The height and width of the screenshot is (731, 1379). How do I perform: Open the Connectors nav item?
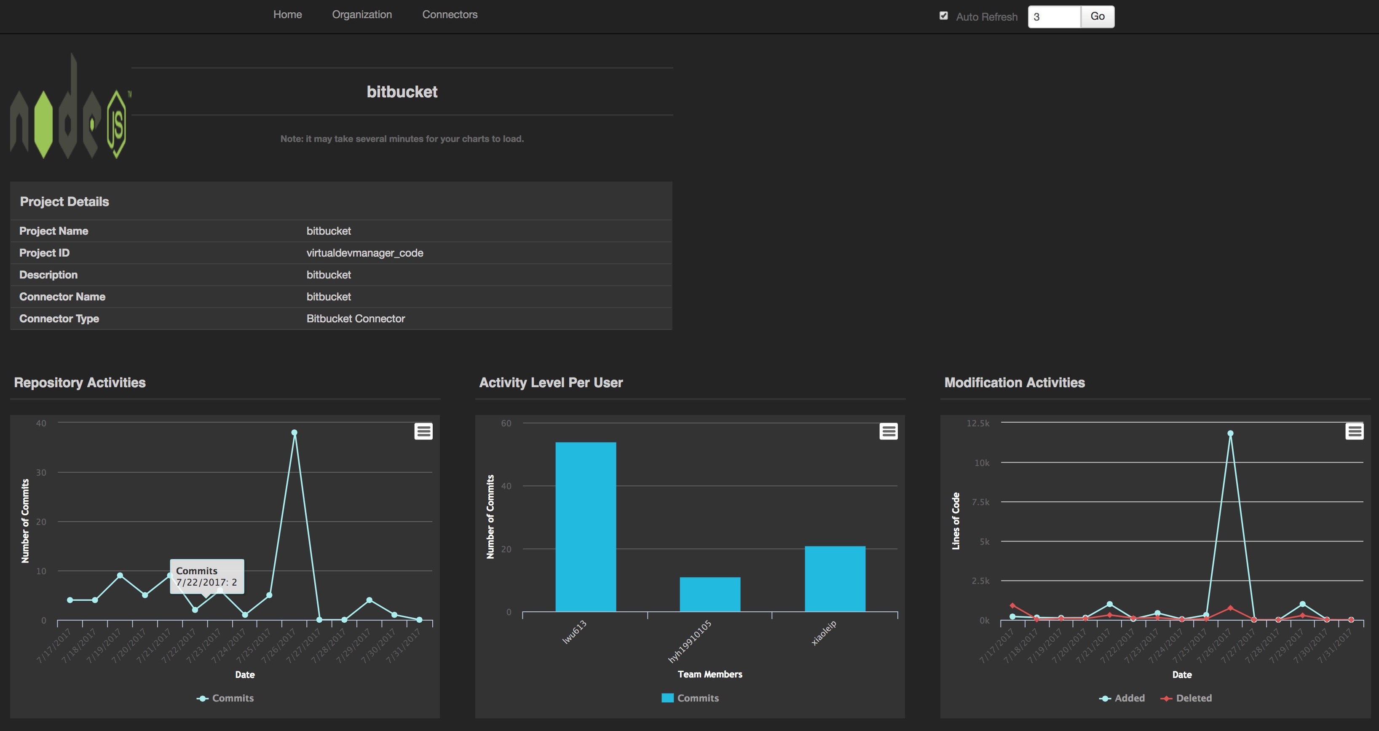tap(450, 14)
